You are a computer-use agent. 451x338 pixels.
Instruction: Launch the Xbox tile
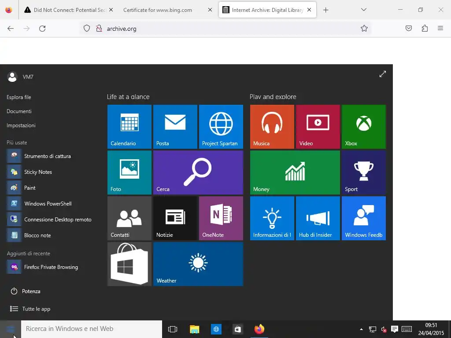click(x=363, y=126)
